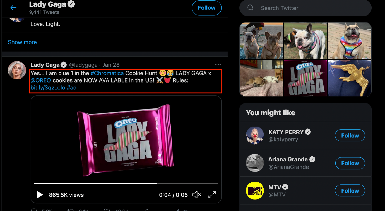Open the gold dove brooch photo thumbnail
The width and height of the screenshot is (385, 211).
(x=349, y=78)
